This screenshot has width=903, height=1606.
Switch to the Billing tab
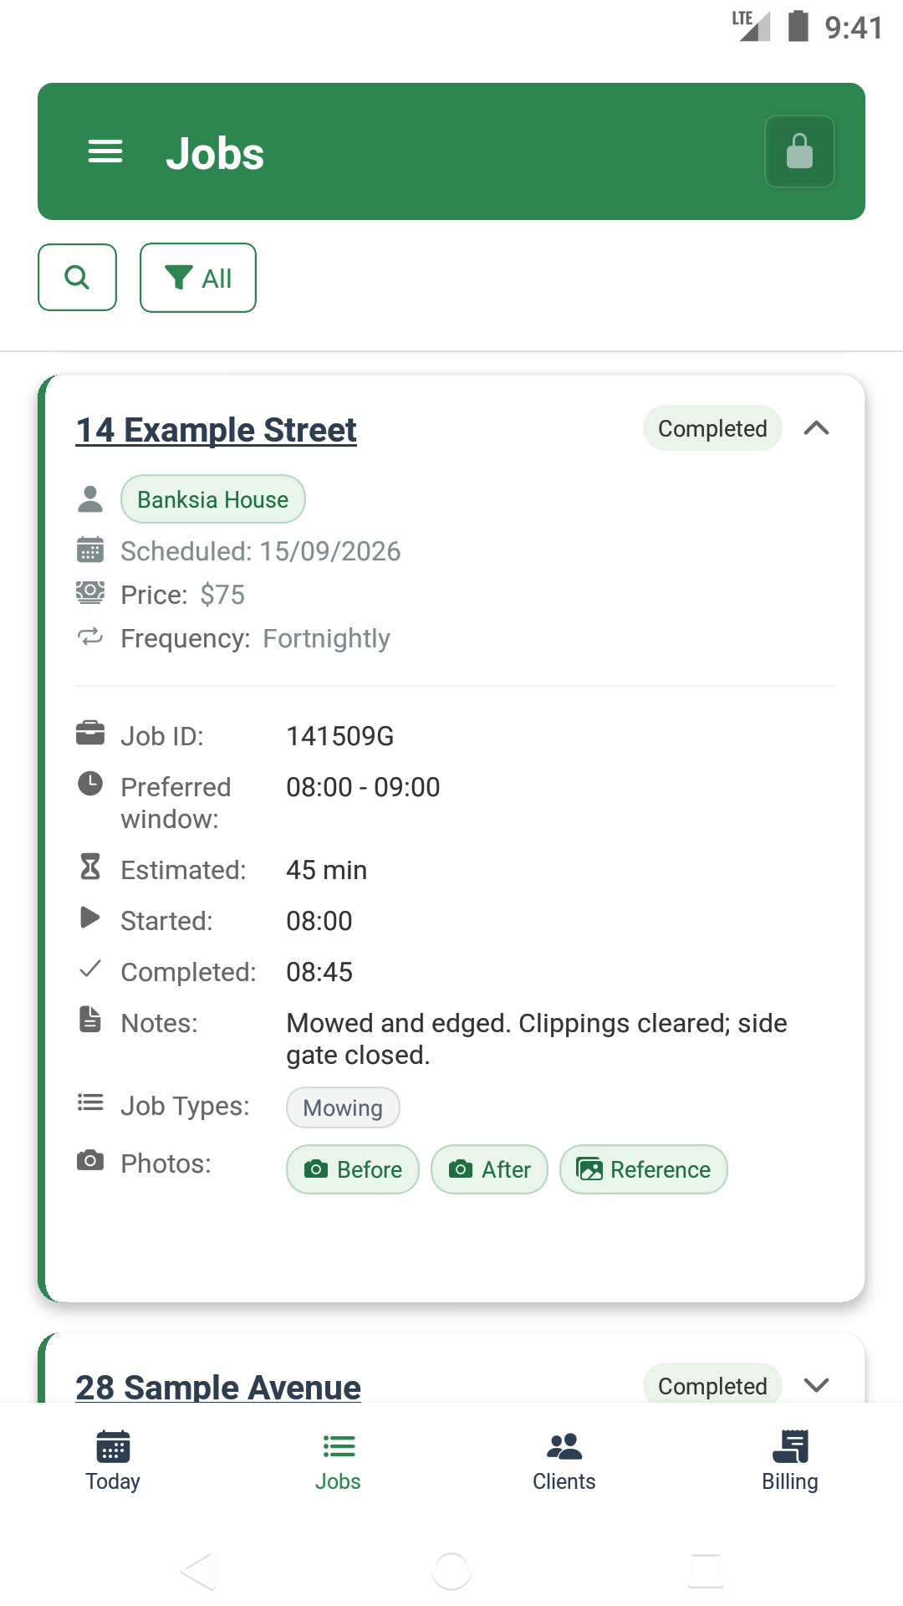(x=790, y=1460)
